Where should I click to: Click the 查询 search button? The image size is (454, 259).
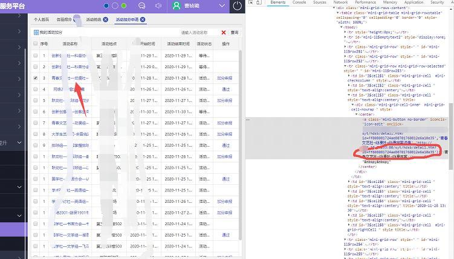click(x=234, y=32)
